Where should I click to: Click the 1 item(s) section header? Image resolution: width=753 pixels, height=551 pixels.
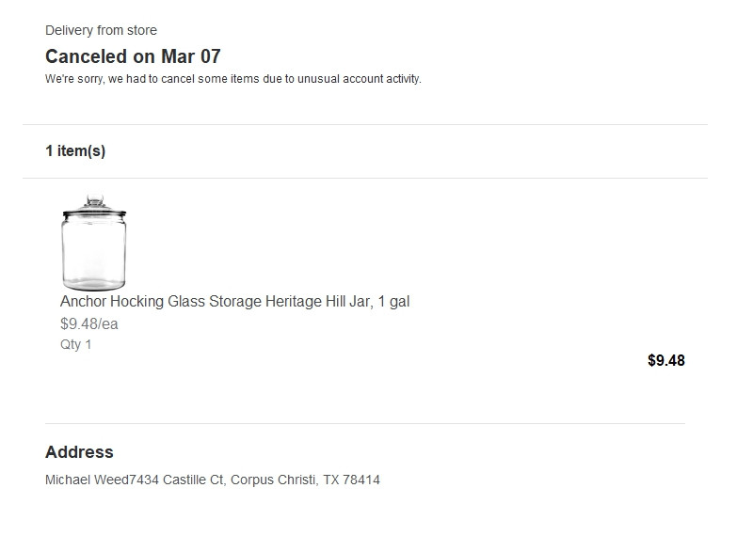(75, 151)
